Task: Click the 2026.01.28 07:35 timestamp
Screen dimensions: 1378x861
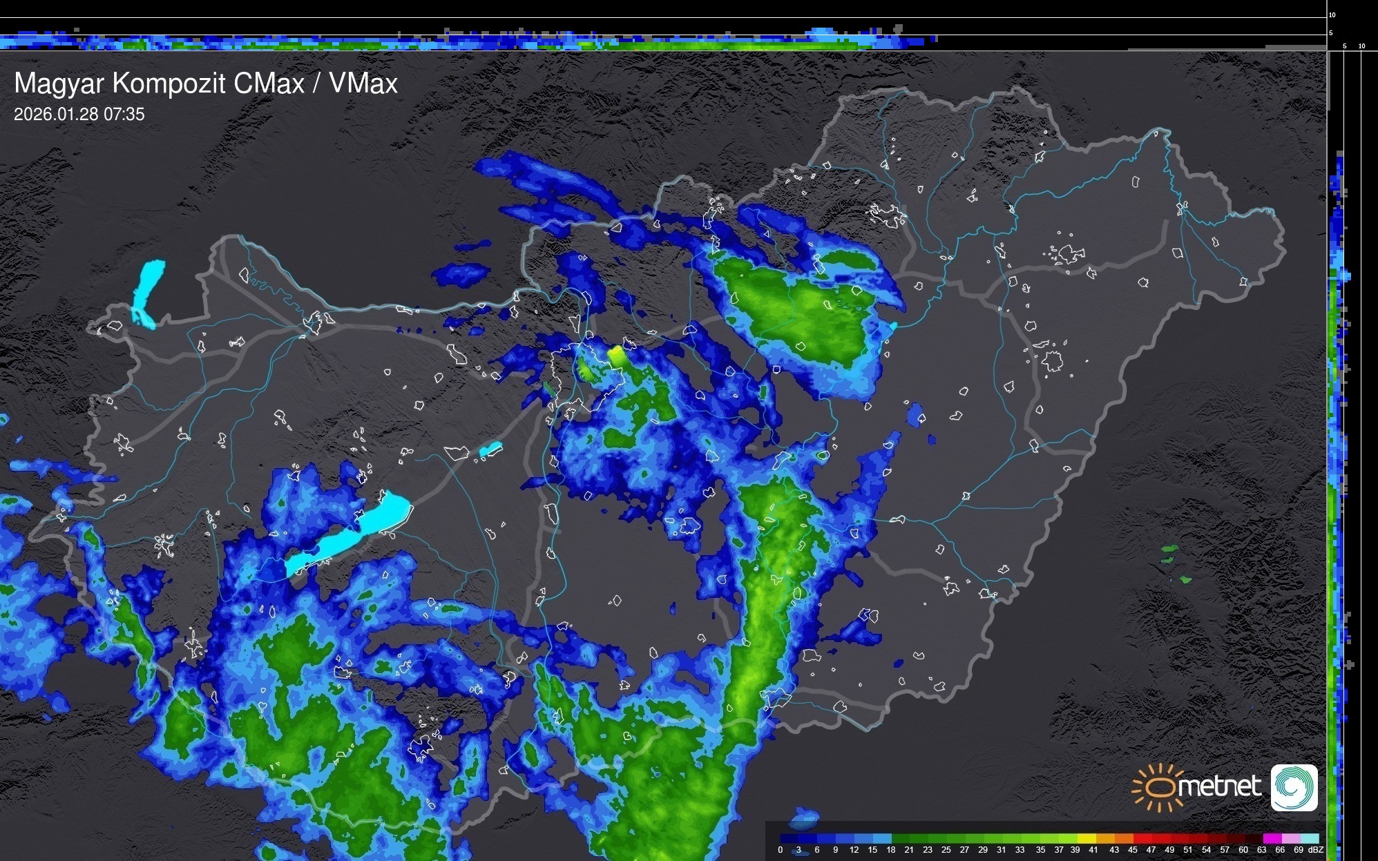Action: click(79, 115)
